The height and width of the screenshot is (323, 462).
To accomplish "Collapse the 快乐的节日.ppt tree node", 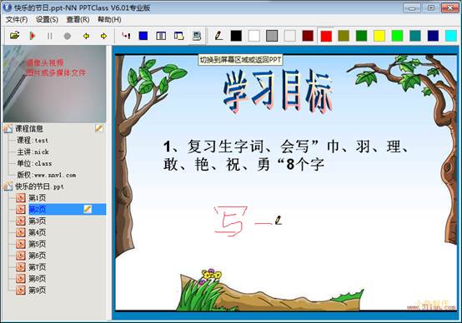I will pyautogui.click(x=8, y=186).
